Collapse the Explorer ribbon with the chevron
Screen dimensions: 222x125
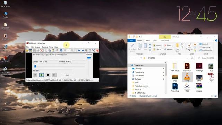213,40
